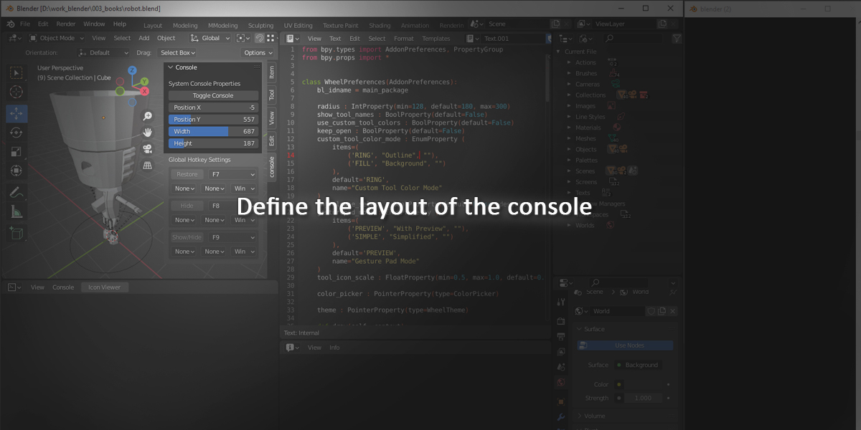Open the MModeling menu
Viewport: 861px width, 430px height.
[222, 24]
